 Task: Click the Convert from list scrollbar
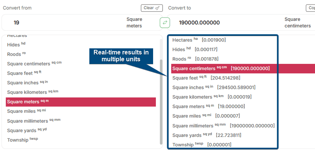[161, 102]
